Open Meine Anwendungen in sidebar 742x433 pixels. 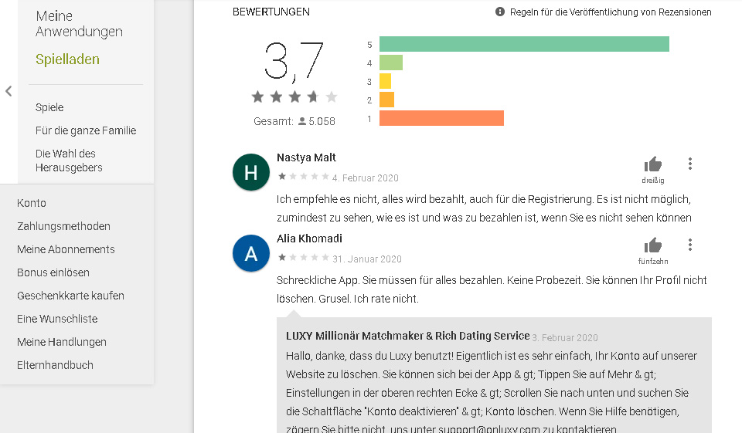pyautogui.click(x=79, y=24)
